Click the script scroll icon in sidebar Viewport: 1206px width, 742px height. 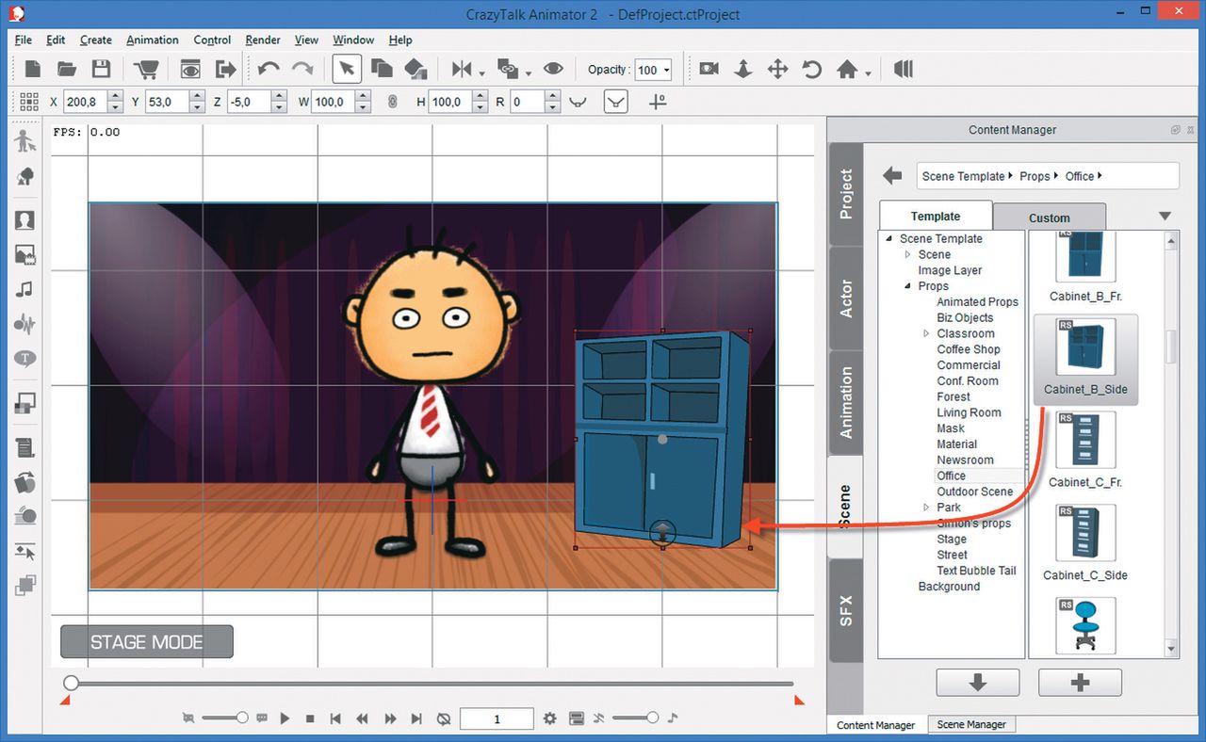(x=25, y=448)
